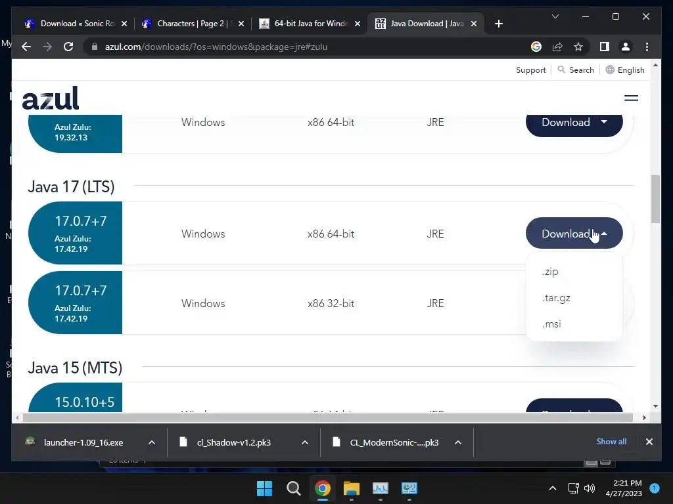Close the downloads bar
The image size is (673, 504).
(649, 442)
